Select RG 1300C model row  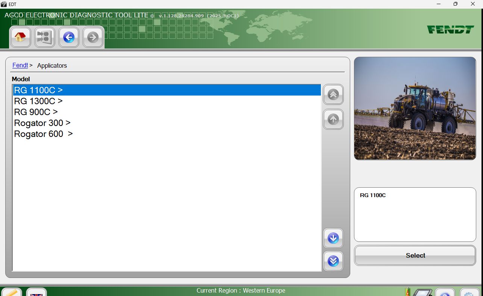167,101
